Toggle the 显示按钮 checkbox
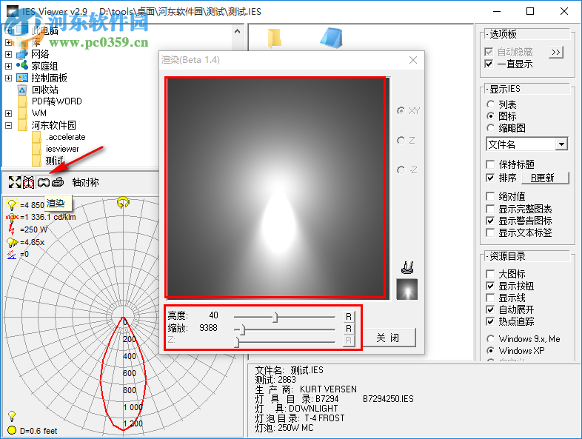 490,286
